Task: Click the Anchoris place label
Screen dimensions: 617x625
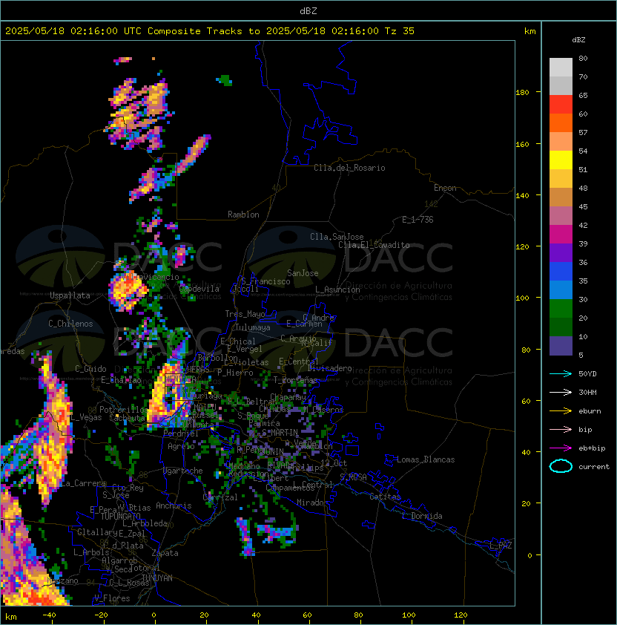Action: [174, 505]
